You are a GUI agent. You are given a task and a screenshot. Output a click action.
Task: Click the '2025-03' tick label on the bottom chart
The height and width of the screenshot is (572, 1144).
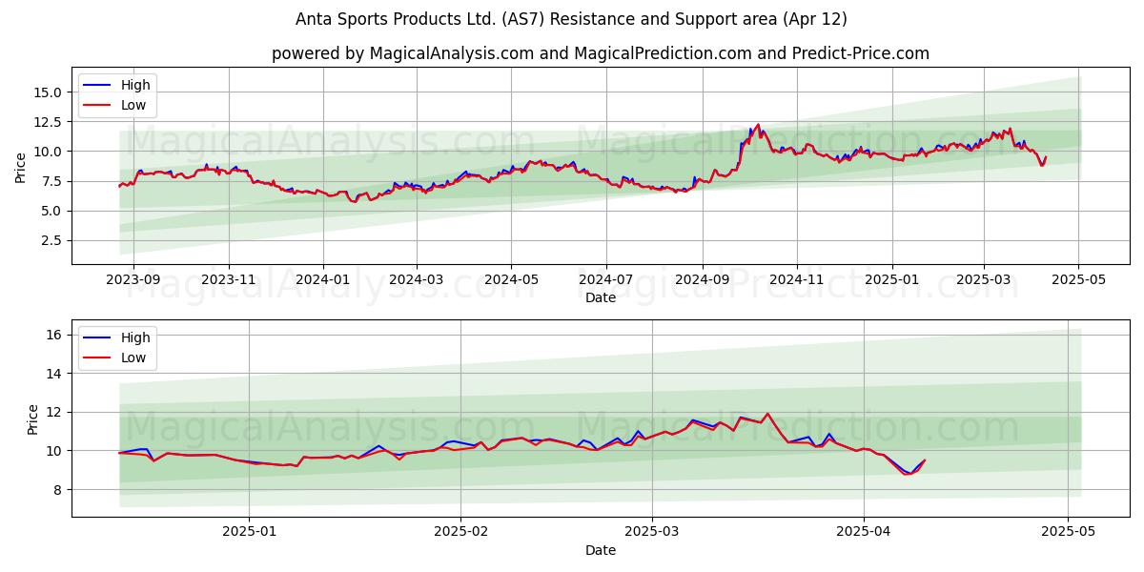click(x=652, y=533)
